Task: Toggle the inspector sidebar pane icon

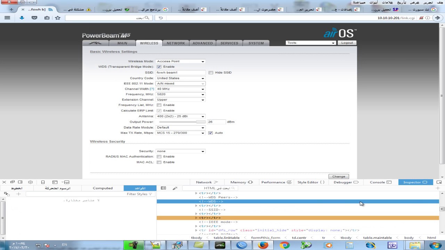Action: 163,188
